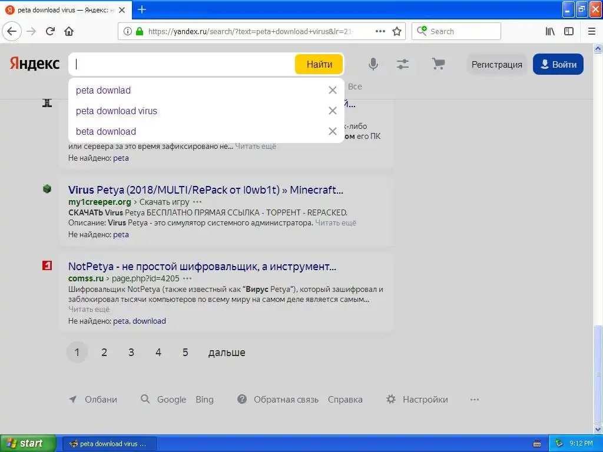Click the Обратная связь question mark icon

242,399
